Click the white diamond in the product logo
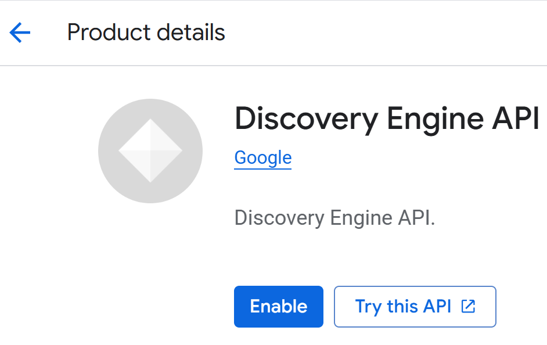The image size is (547, 345). pyautogui.click(x=150, y=151)
